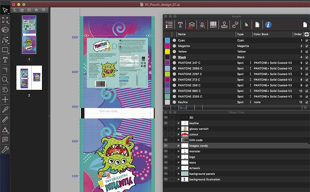Select the fit-to-view expand arrows tool
This screenshot has height=192, width=310.
5,20
